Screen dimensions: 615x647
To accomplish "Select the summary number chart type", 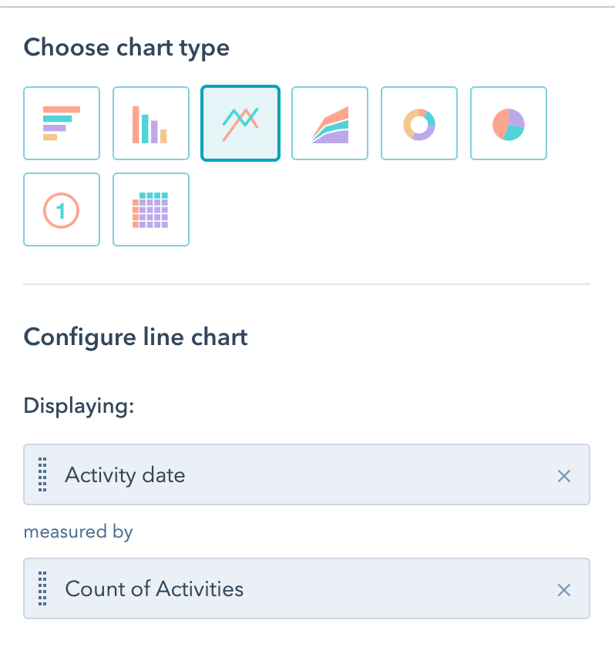I will tap(62, 210).
